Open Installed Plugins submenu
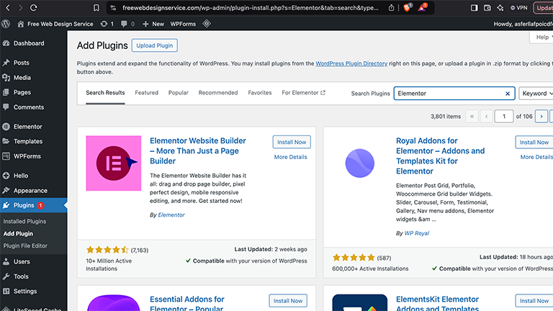This screenshot has height=311, width=553. click(x=24, y=222)
